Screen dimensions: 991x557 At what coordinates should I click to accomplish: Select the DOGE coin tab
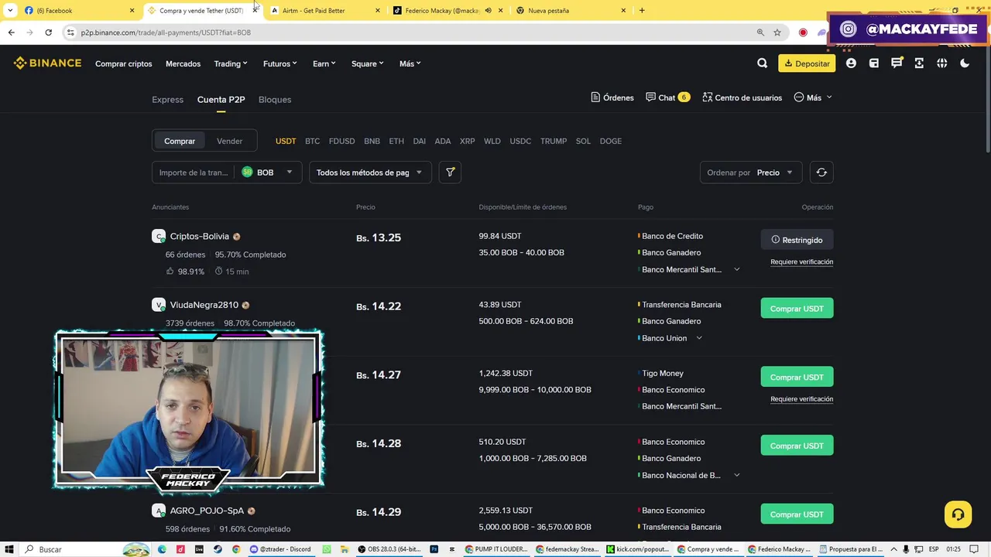[x=610, y=141]
